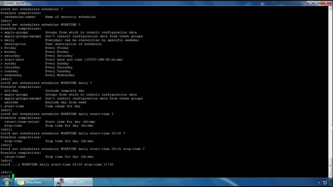Click the 'Include complete day' description
The width and height of the screenshot is (333, 187).
[x=65, y=91]
